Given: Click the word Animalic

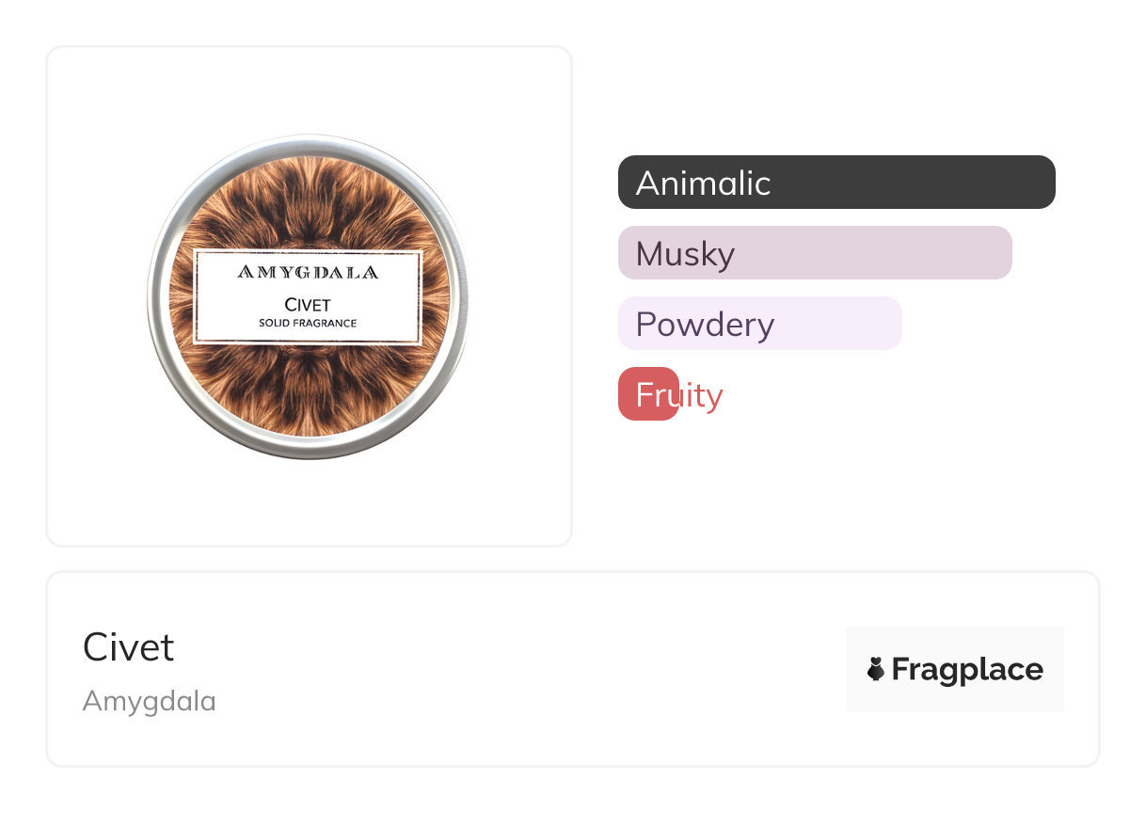Looking at the screenshot, I should 703,183.
